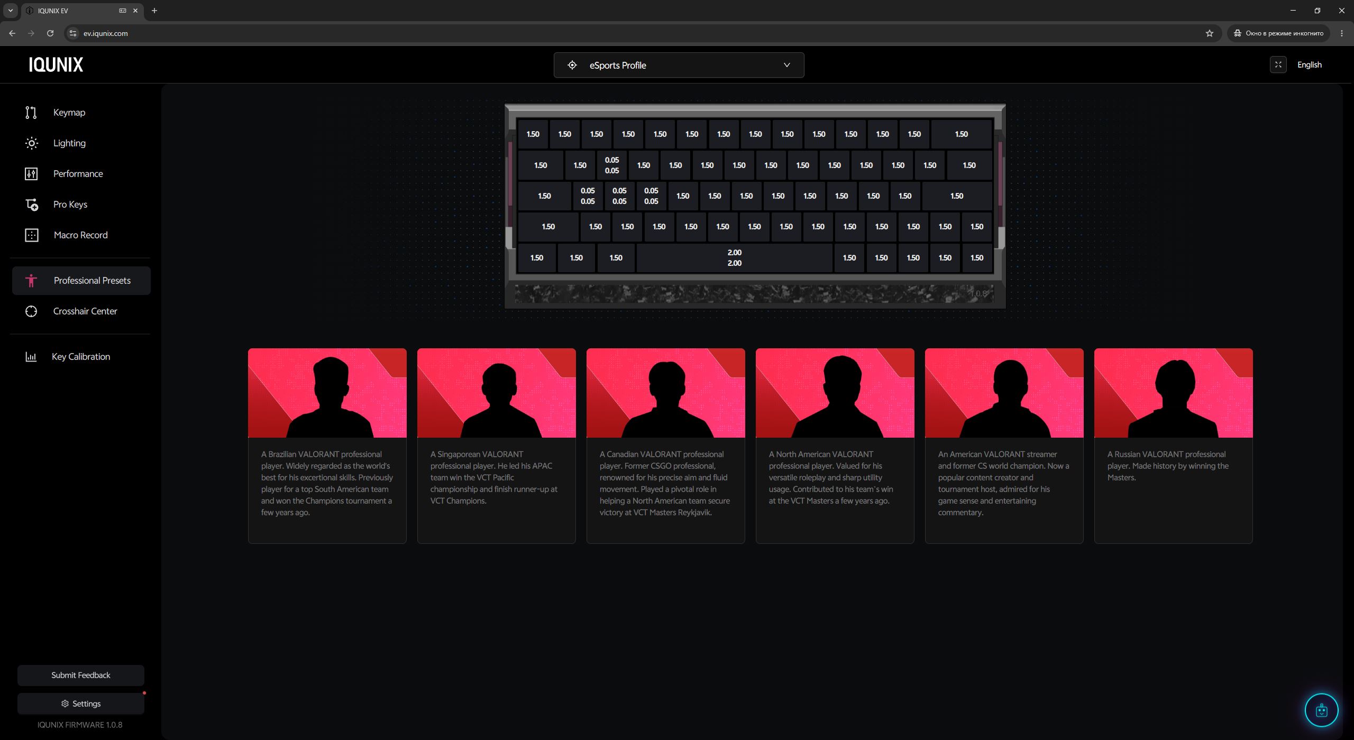This screenshot has height=740, width=1354.
Task: Click the Macro Record icon
Action: coord(31,235)
